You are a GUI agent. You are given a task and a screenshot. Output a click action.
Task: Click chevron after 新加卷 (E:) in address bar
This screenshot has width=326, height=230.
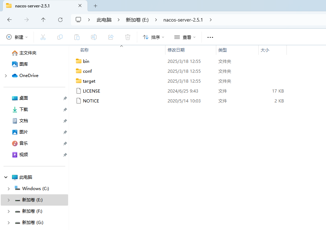(x=156, y=20)
